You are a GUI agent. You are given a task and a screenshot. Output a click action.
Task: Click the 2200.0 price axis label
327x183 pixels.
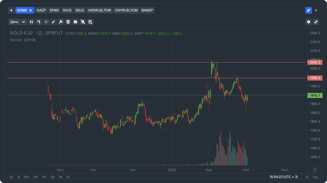[315, 33]
